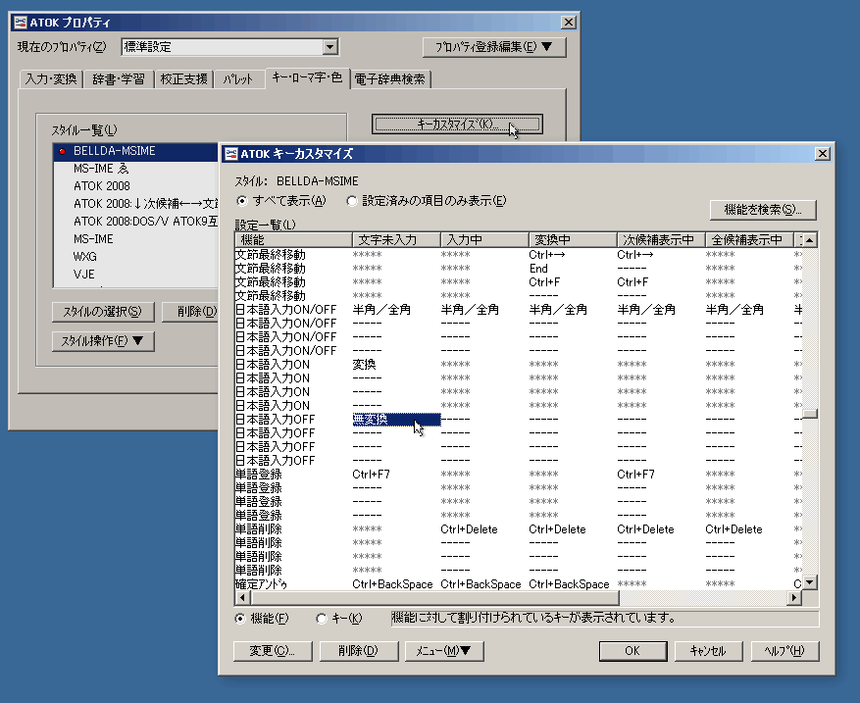Click キーカスタマイズ(K)... button
Image resolution: width=860 pixels, height=703 pixels.
(457, 124)
